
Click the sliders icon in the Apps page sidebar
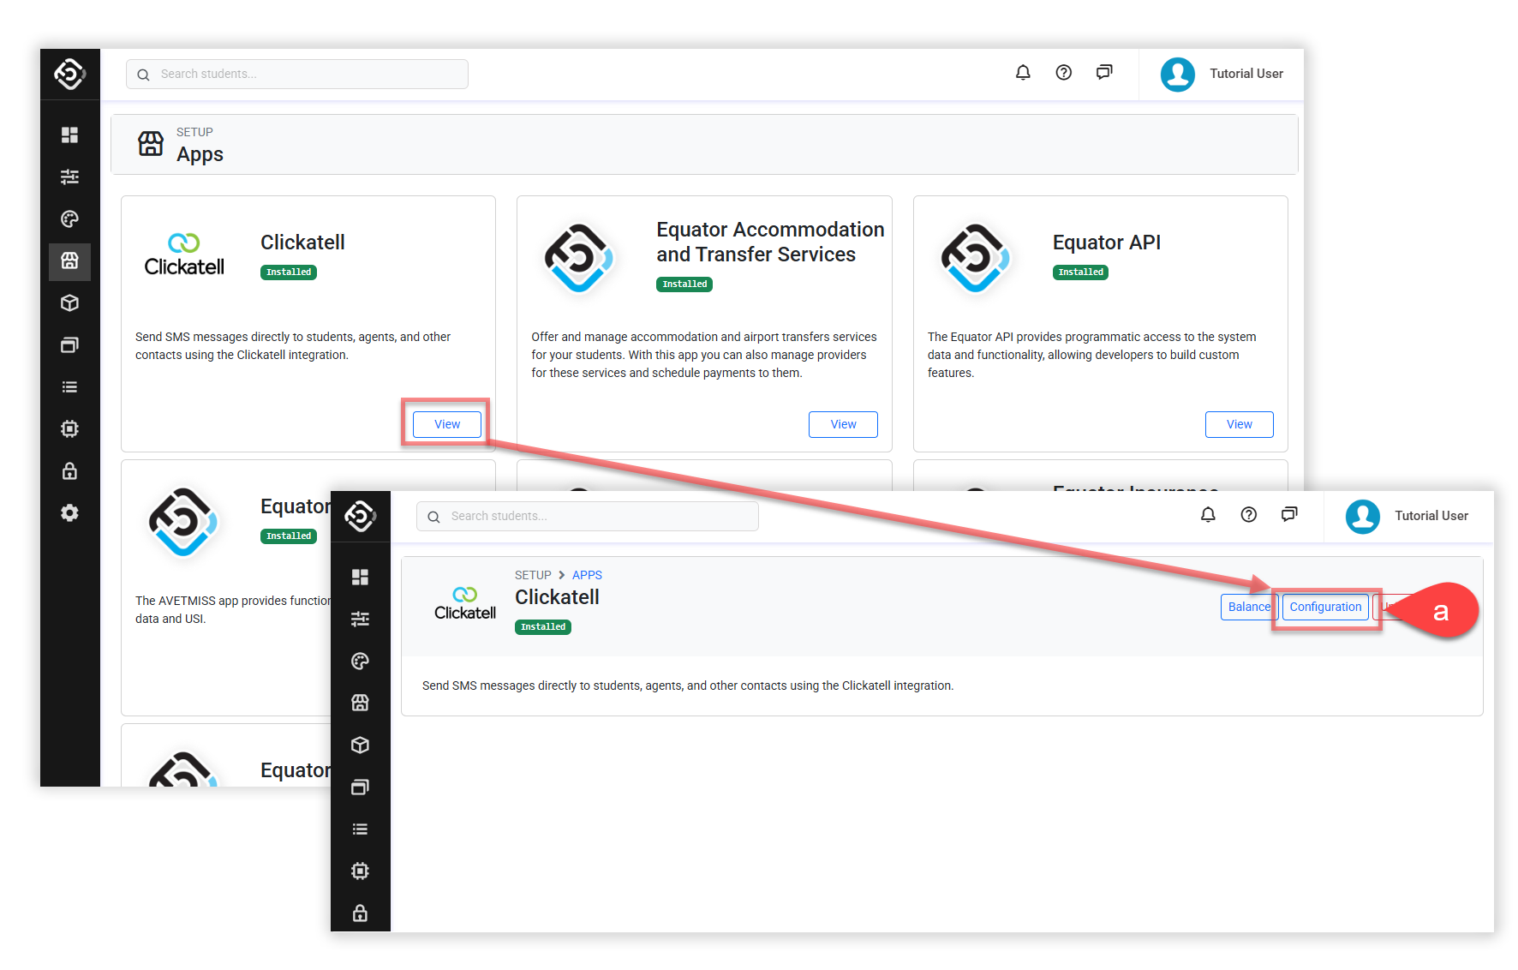pyautogui.click(x=69, y=177)
